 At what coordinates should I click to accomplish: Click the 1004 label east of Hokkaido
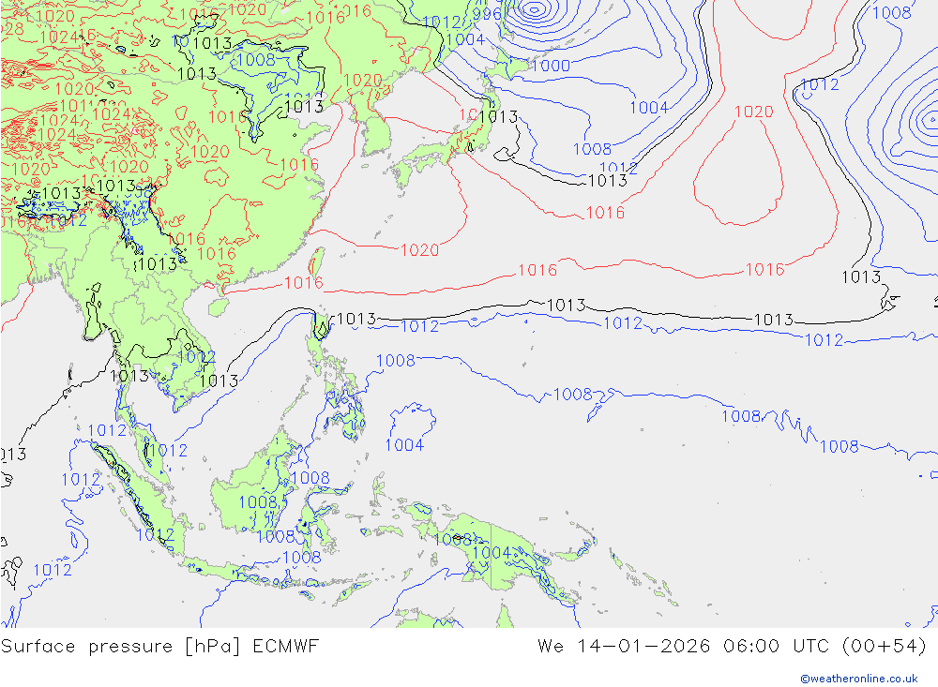click(x=649, y=108)
